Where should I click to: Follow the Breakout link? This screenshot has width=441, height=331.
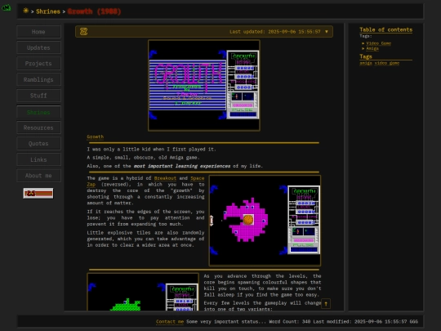tap(165, 178)
